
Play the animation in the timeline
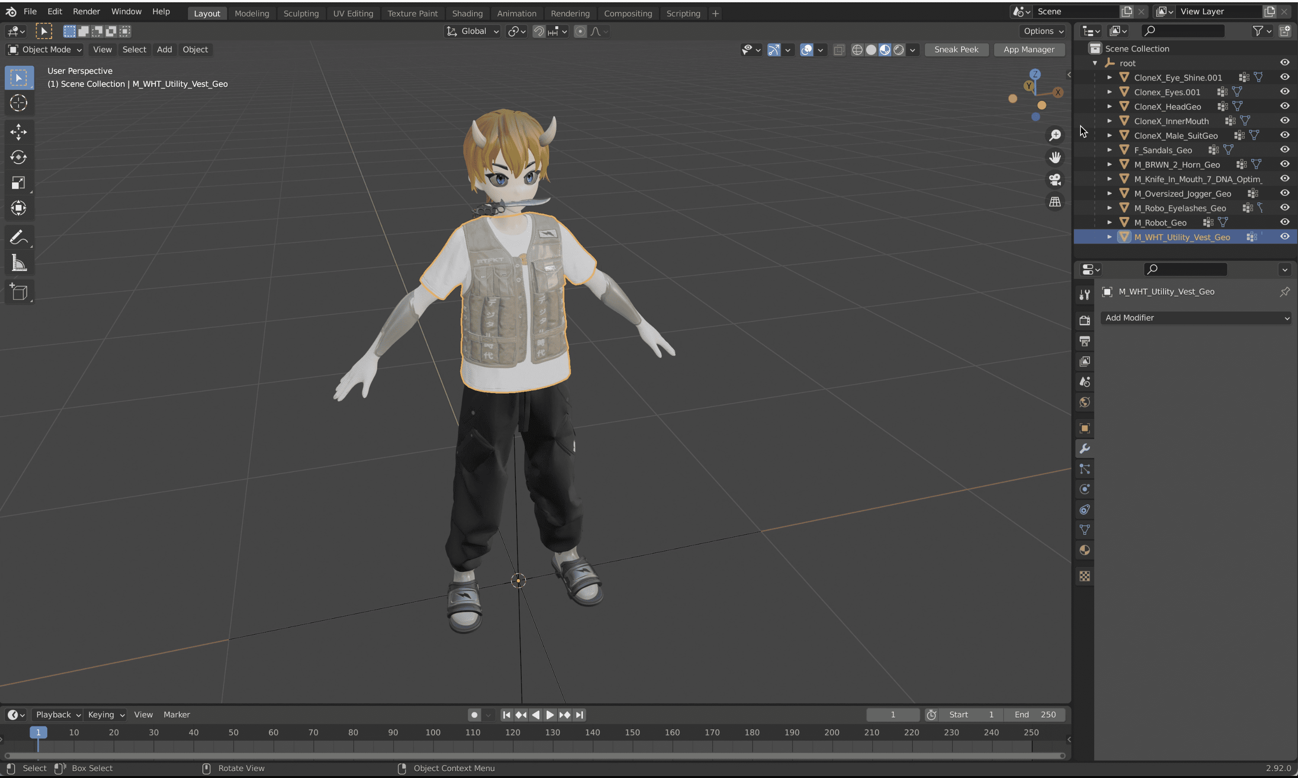550,714
